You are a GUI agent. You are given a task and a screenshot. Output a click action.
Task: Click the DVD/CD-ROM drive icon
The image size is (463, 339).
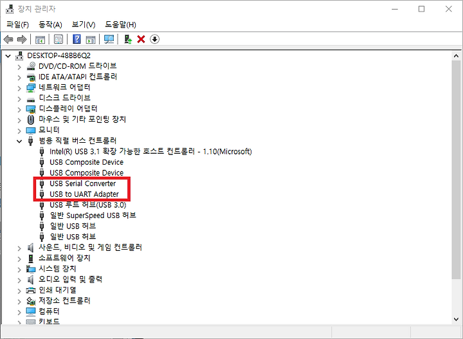pyautogui.click(x=31, y=66)
